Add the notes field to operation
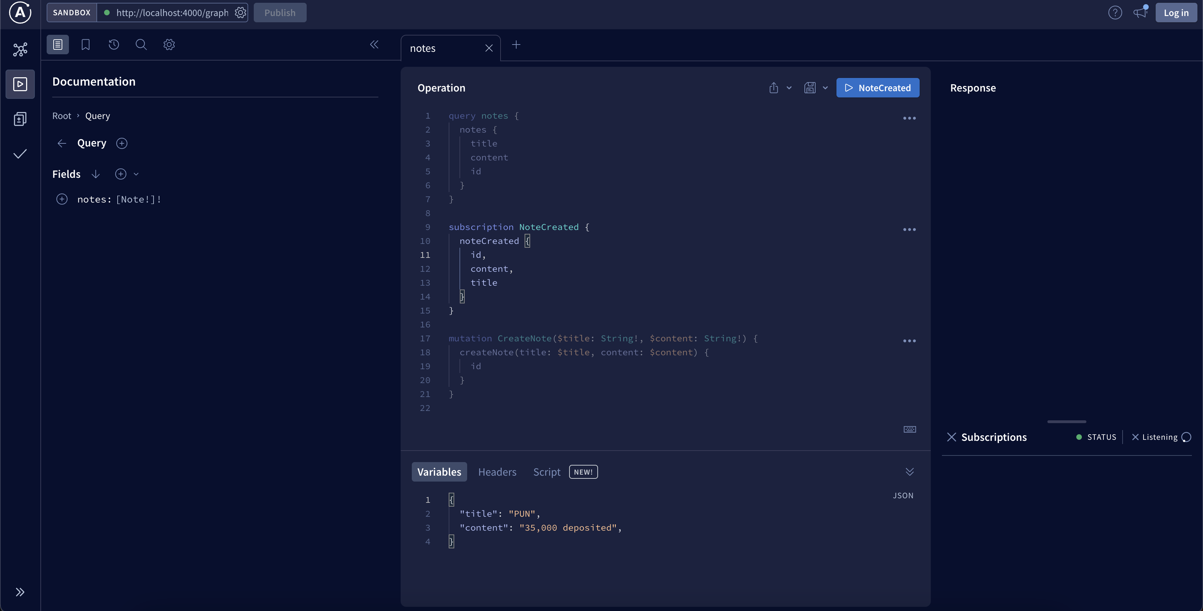This screenshot has width=1203, height=611. click(62, 199)
